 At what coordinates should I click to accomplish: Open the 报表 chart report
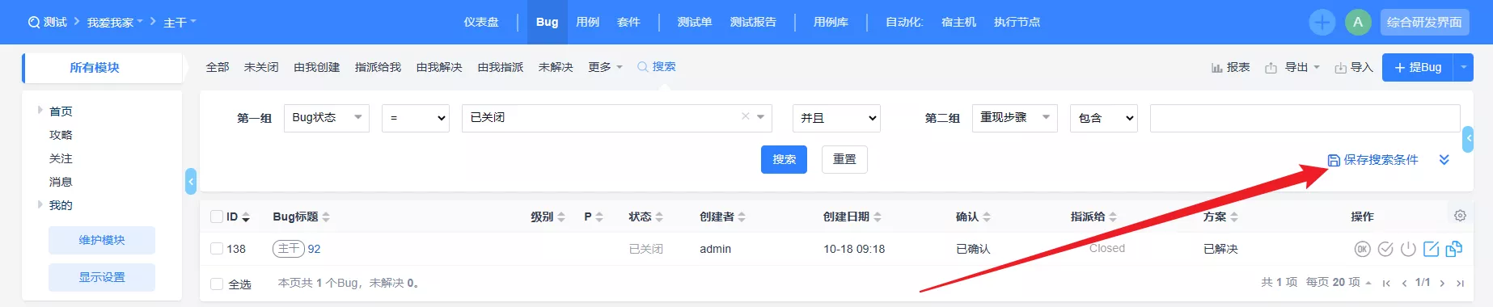pos(1230,68)
